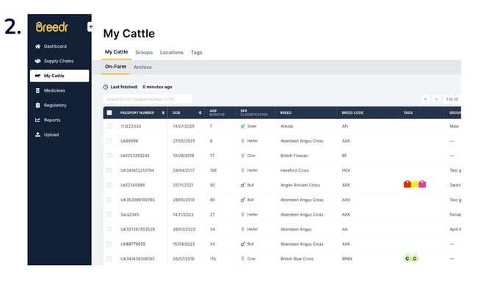Click male bull icon in row UK12345689
The image size is (492, 284).
click(242, 185)
